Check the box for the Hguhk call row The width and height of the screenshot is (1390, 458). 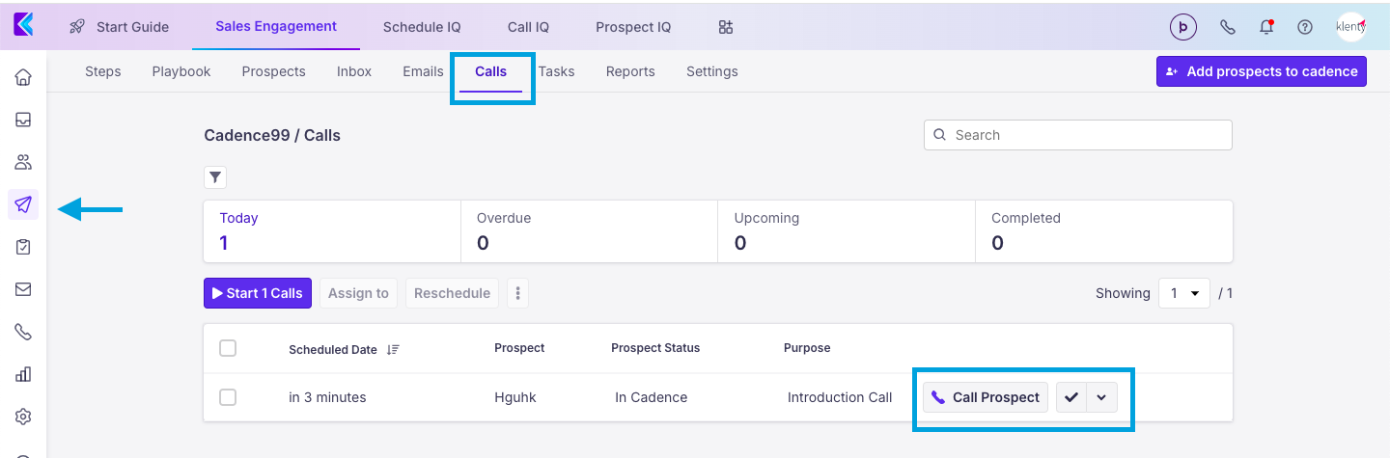pos(228,397)
